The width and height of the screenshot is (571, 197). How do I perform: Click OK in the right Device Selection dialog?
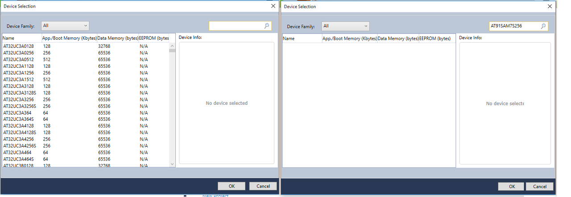click(x=512, y=186)
